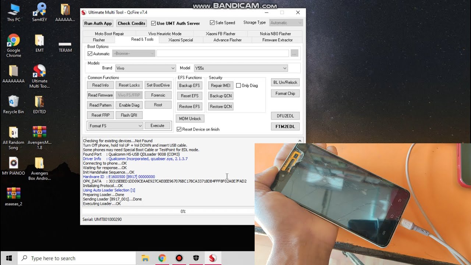471x265 pixels.
Task: Toggle Reset Device on finish
Action: click(179, 129)
